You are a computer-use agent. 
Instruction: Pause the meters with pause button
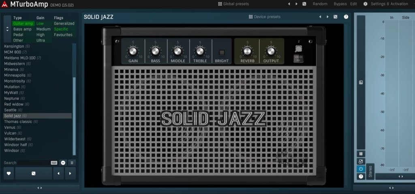coord(361,154)
